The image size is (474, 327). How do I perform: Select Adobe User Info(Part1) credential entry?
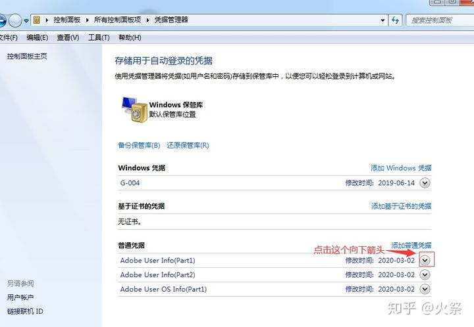click(274, 261)
